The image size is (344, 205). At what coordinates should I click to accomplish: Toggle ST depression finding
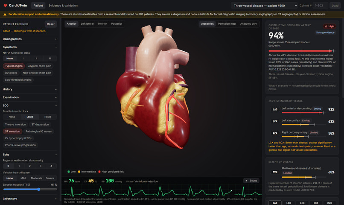click(40, 124)
